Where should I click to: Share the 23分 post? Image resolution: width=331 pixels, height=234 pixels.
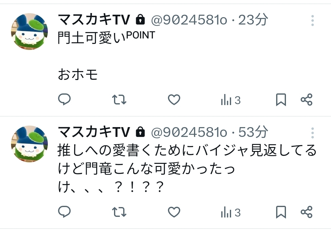306,100
